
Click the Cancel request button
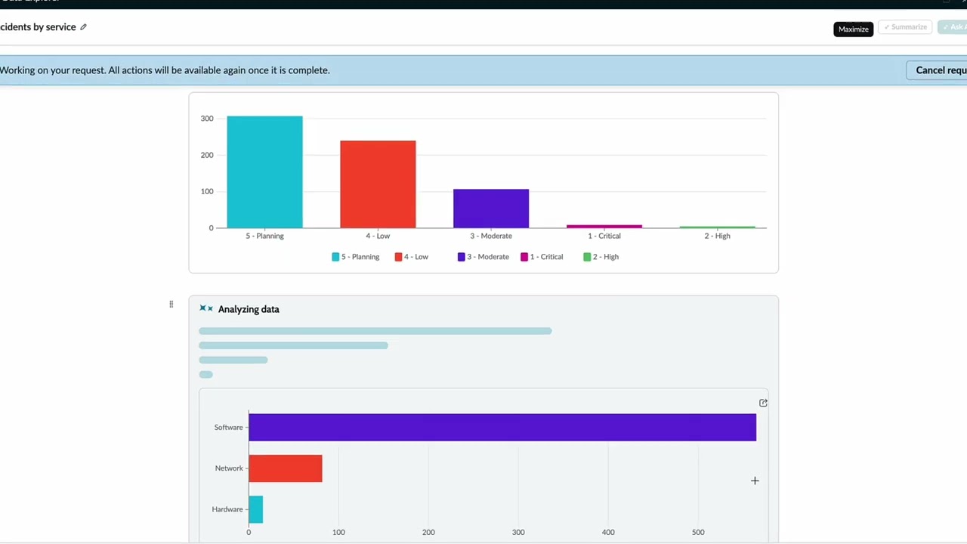pos(941,70)
